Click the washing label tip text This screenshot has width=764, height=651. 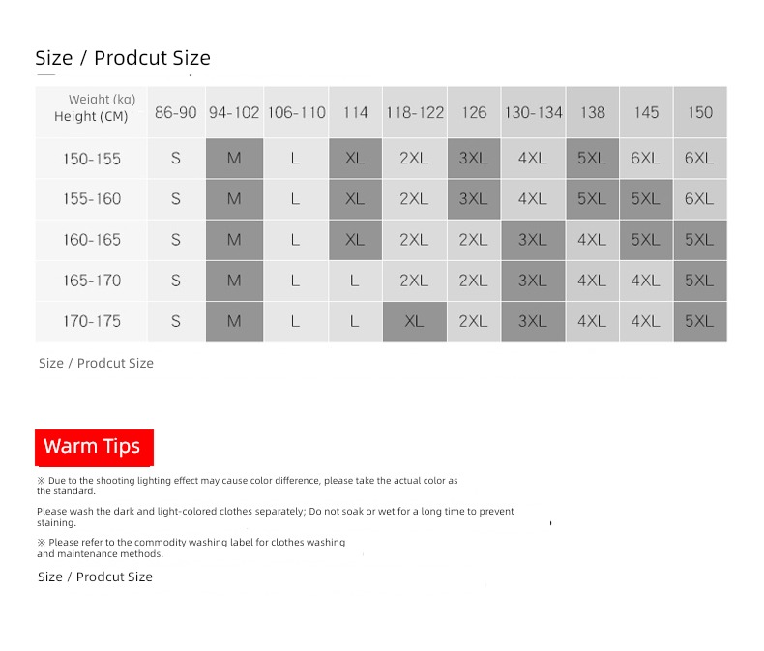(191, 547)
